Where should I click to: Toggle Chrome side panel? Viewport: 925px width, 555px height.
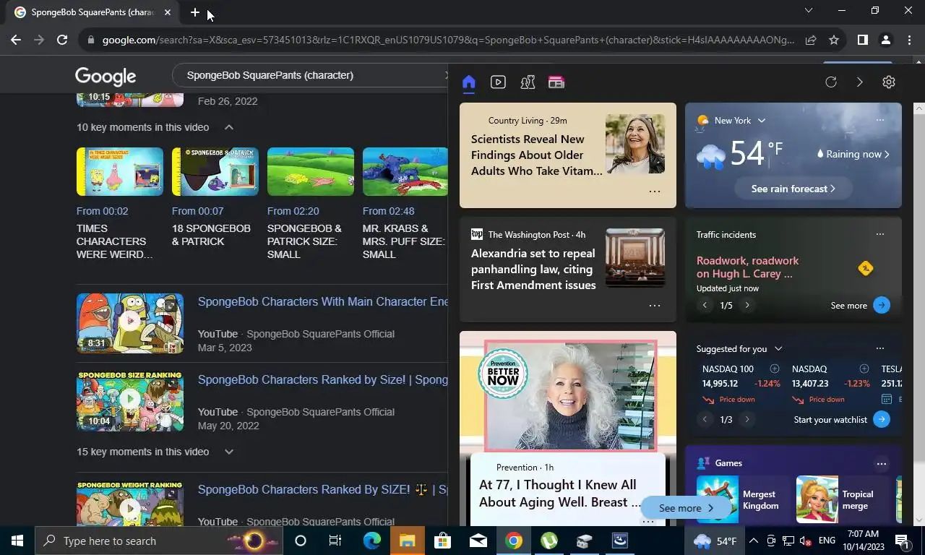[862, 40]
